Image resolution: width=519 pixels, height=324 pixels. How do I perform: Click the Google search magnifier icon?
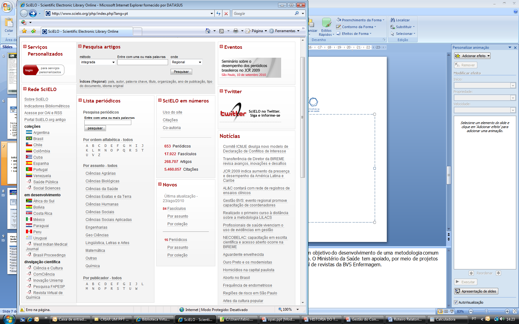[297, 13]
